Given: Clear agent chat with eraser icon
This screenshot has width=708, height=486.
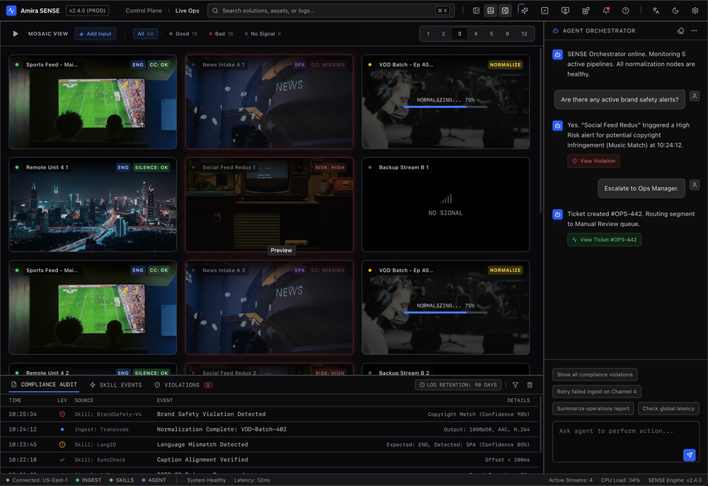Looking at the screenshot, I should [680, 31].
